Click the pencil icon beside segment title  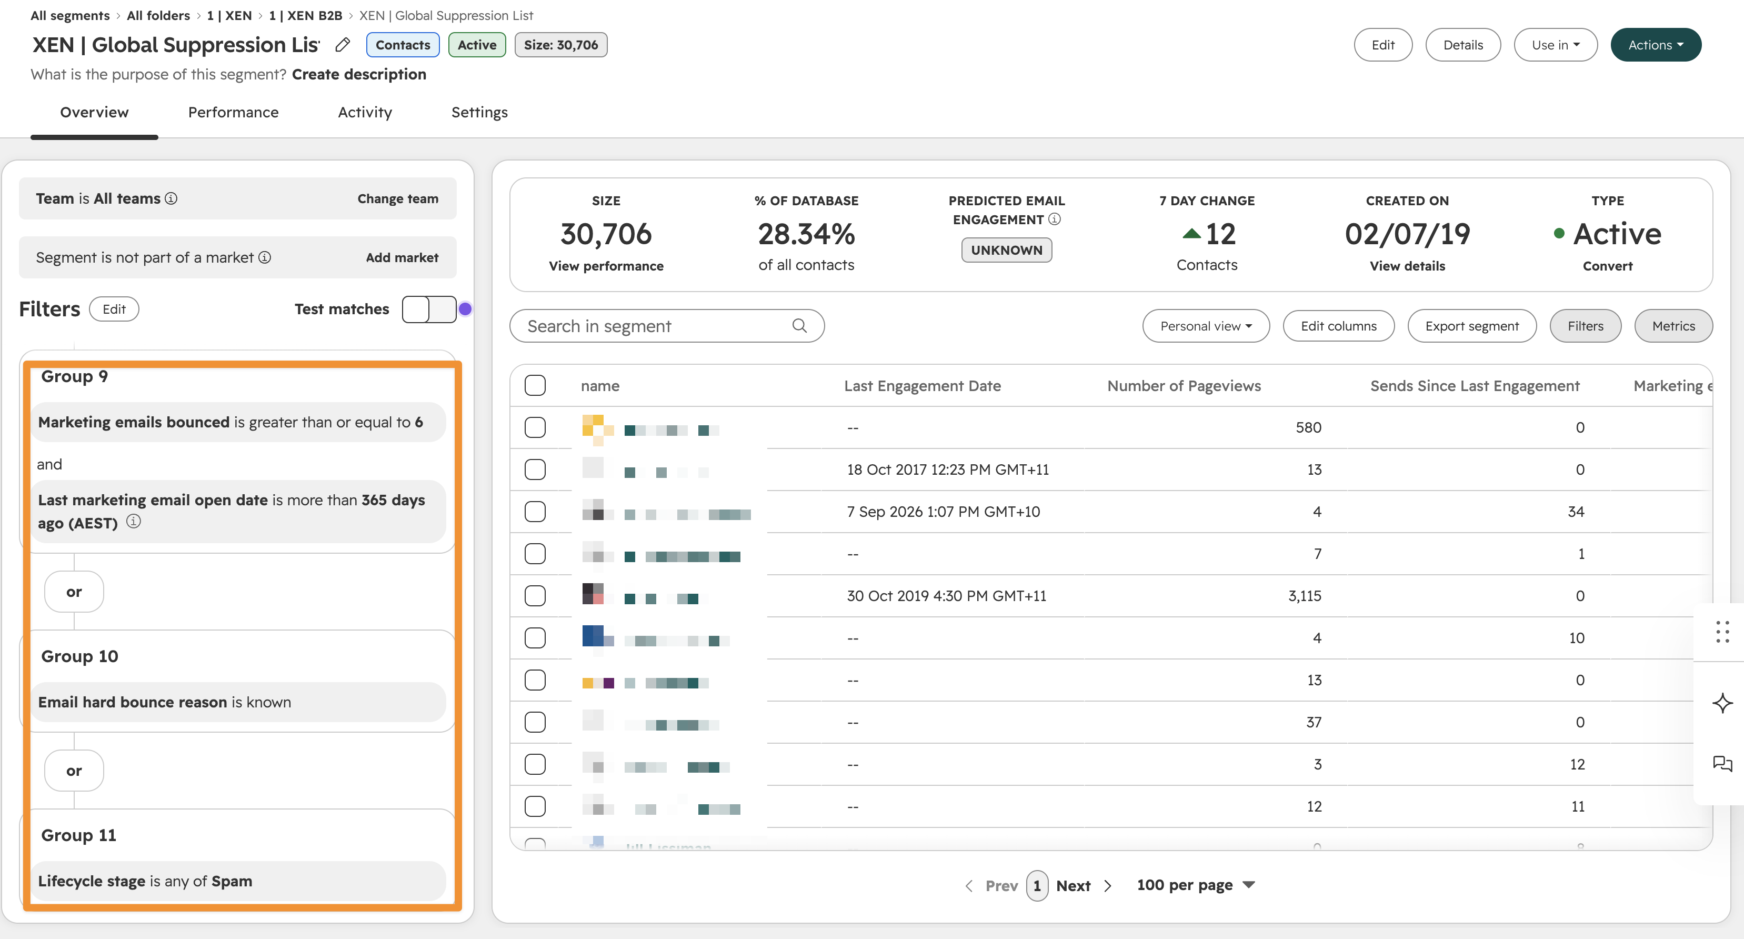pos(343,45)
